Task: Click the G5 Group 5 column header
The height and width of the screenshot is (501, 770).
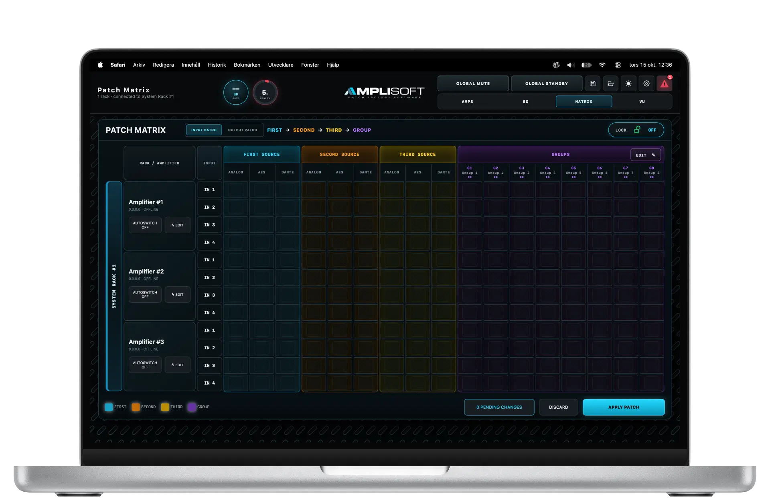Action: tap(574, 172)
